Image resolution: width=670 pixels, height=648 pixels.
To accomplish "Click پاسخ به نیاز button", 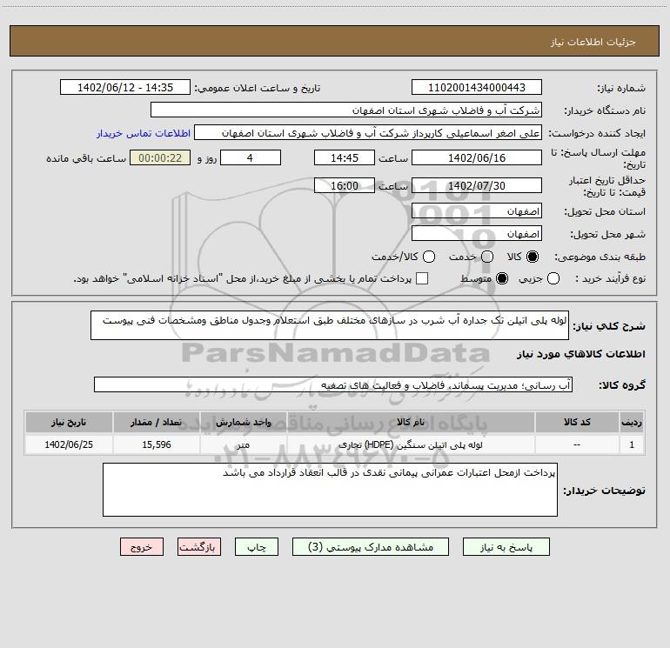I will pos(506,547).
